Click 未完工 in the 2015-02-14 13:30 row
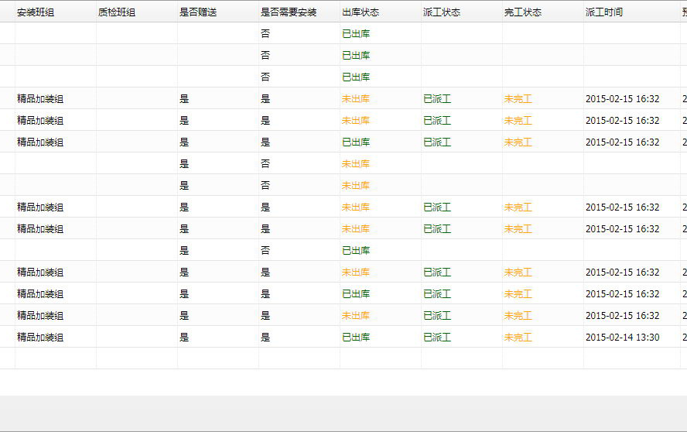Screen dimensions: 687x432 (518, 338)
